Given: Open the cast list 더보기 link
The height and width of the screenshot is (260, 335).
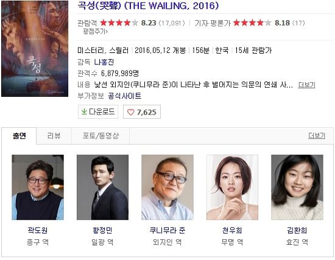Looking at the screenshot, I should (x=317, y=135).
